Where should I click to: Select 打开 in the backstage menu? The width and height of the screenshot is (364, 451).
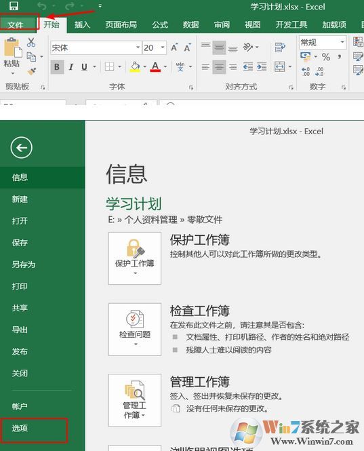42,221
